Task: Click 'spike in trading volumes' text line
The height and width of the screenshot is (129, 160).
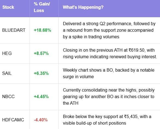Action: pos(91,37)
